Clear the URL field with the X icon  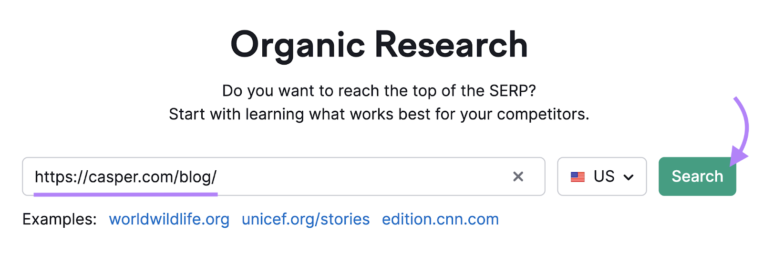click(x=518, y=177)
